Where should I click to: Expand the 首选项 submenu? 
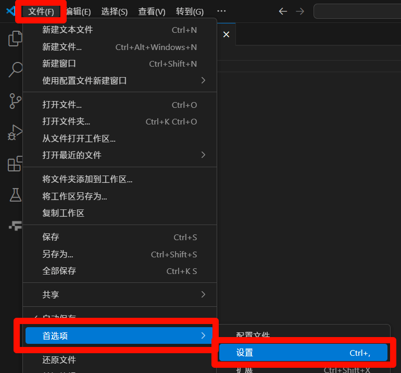tap(119, 335)
